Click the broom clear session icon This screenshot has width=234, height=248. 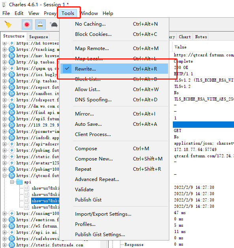click(8, 24)
